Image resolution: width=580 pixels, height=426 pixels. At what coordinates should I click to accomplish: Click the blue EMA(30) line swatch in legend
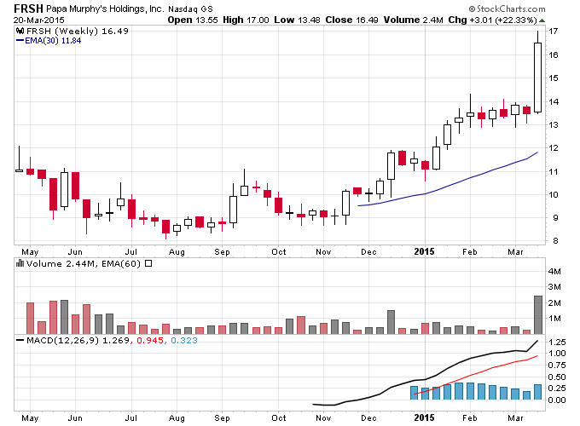pyautogui.click(x=20, y=41)
